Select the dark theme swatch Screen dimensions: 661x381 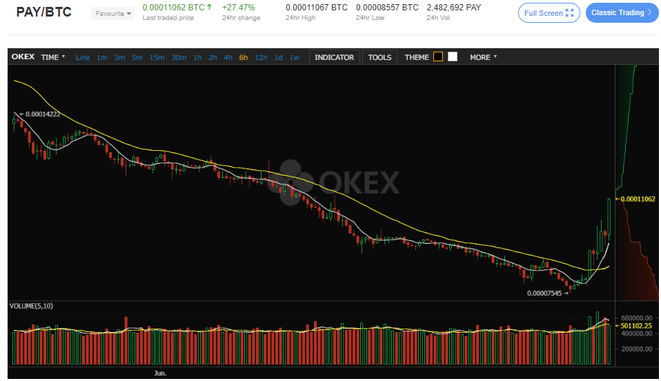tap(438, 57)
